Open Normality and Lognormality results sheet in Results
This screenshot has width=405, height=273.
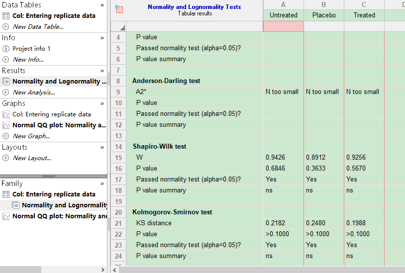59,82
